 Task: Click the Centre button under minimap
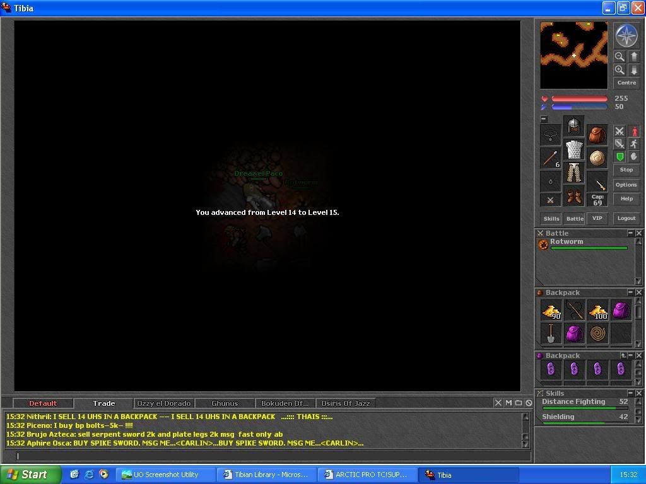(626, 83)
